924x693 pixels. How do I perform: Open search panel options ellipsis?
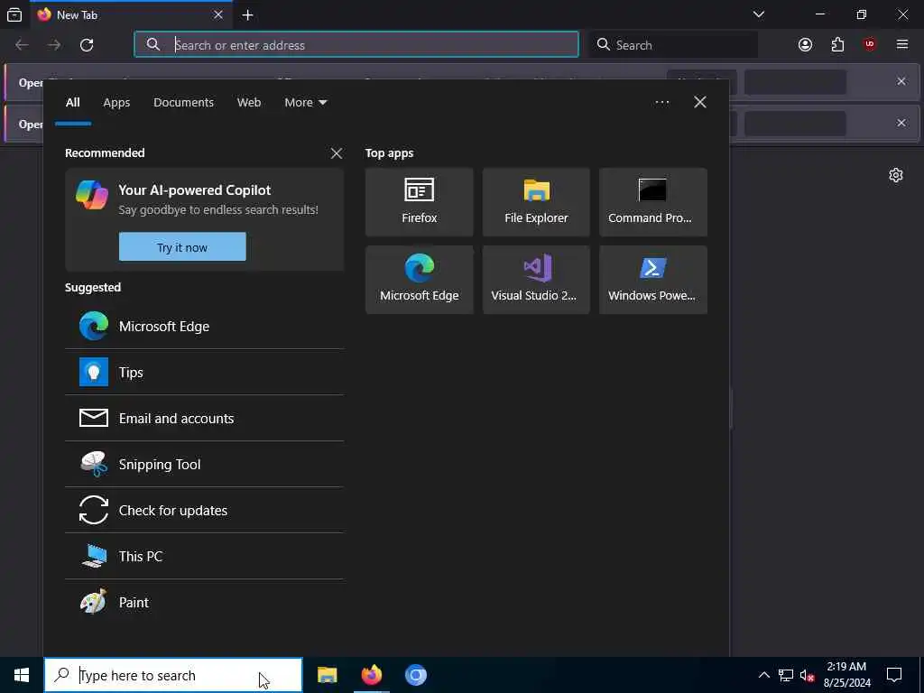(x=661, y=103)
